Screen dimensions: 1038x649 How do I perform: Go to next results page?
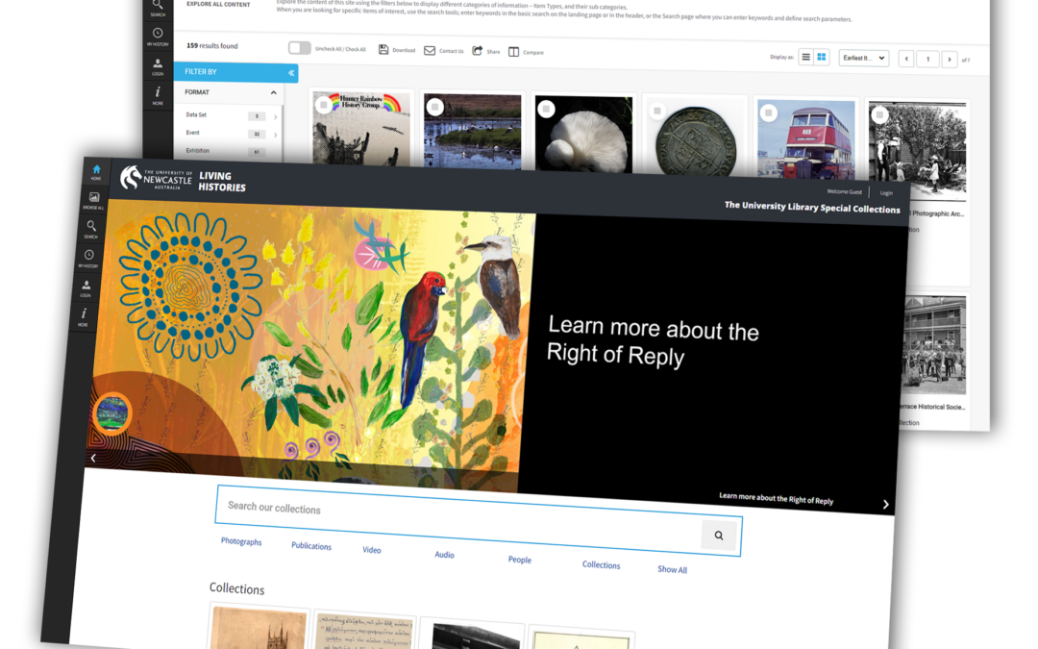pyautogui.click(x=950, y=60)
